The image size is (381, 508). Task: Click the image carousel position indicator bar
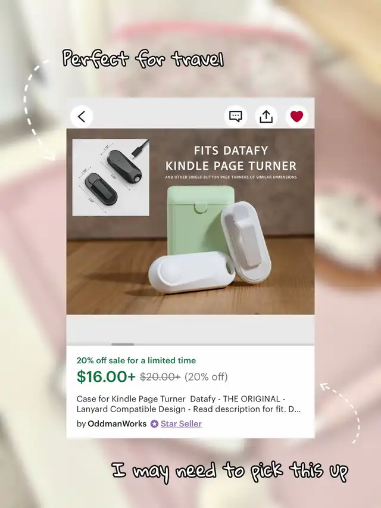(123, 344)
